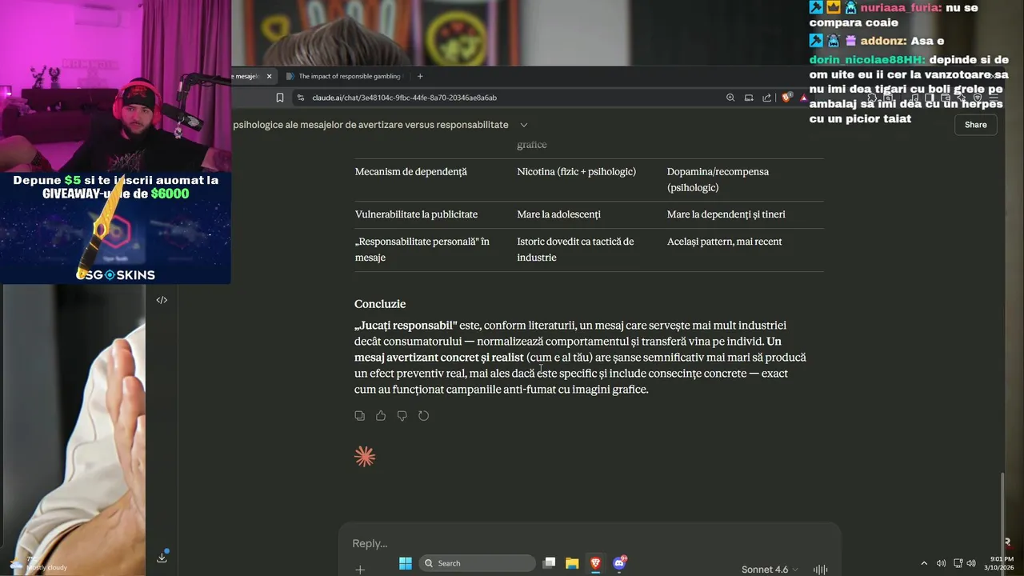
Task: Click the Share button
Action: click(x=975, y=125)
